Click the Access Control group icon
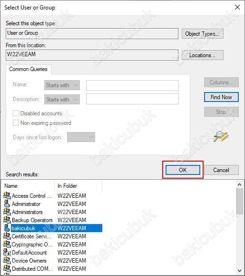 tap(7, 195)
